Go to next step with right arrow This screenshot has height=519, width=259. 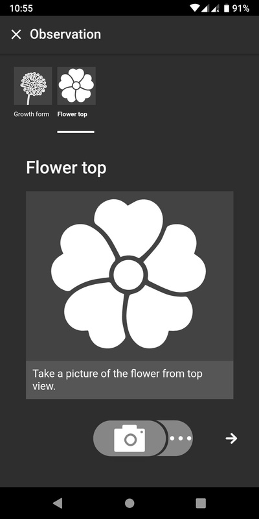[231, 439]
